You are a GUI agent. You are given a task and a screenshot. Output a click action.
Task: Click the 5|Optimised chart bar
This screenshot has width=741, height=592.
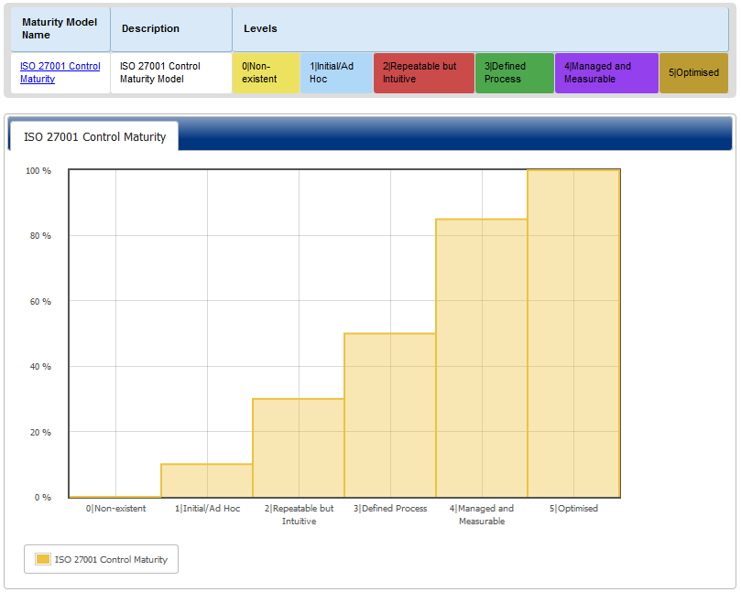pos(573,333)
